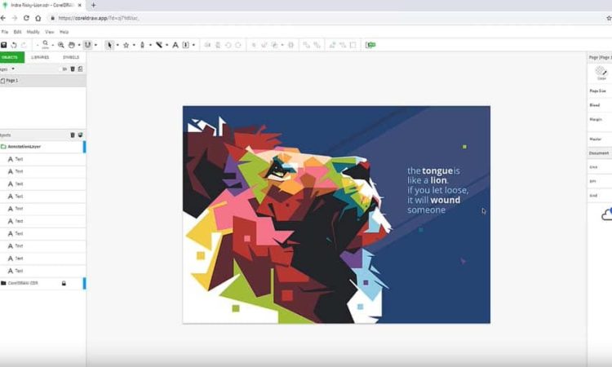The height and width of the screenshot is (367, 612).
Task: Open the Modify menu
Action: tap(33, 32)
